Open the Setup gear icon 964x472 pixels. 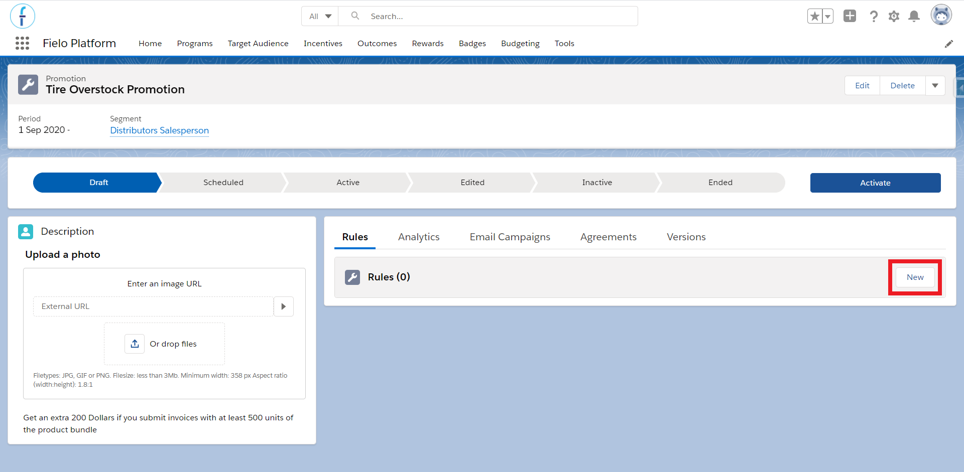[x=894, y=16]
